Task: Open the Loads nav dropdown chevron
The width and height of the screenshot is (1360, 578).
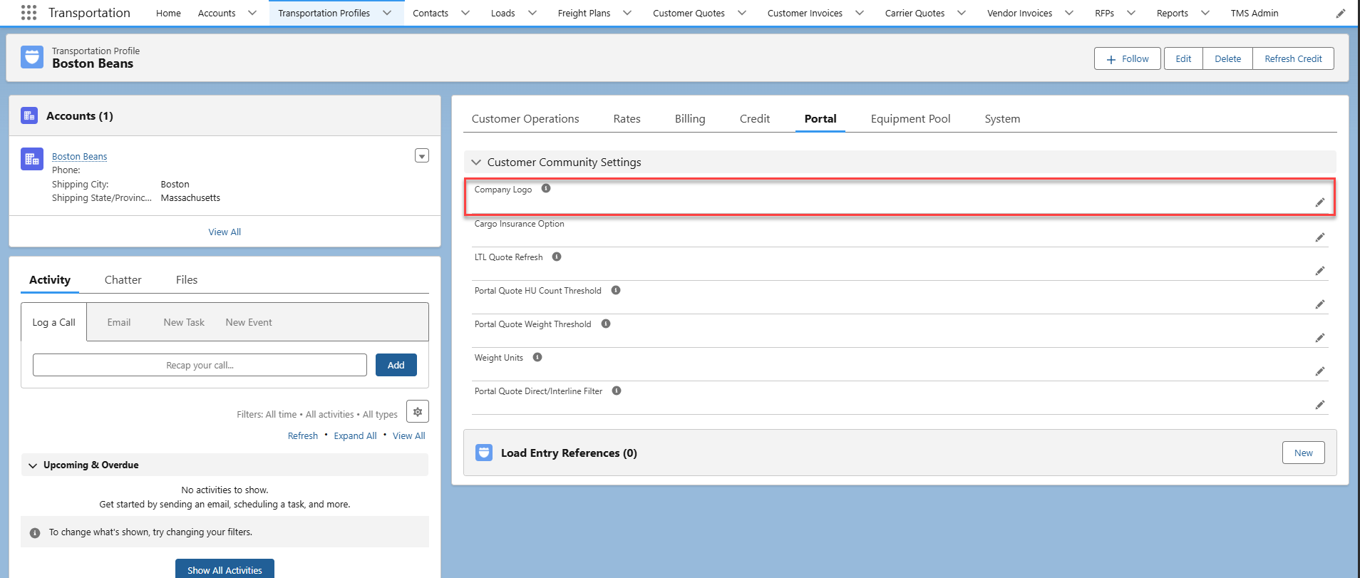Action: (532, 13)
